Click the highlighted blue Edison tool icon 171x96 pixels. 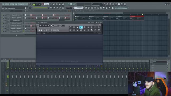click(81, 27)
